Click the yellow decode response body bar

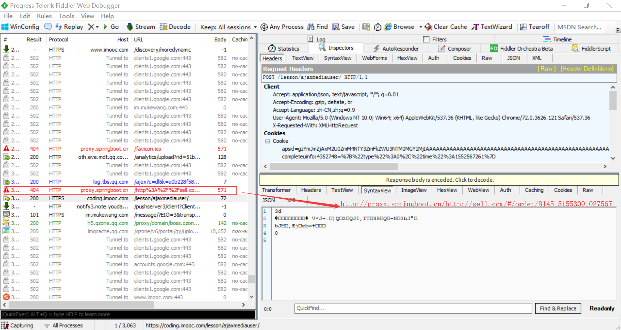click(x=439, y=180)
